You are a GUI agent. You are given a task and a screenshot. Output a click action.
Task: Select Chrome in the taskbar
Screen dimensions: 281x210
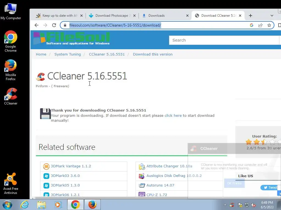pos(75,205)
